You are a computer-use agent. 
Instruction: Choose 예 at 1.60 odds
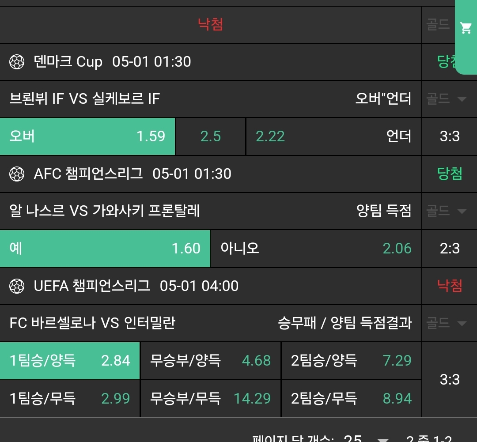click(x=105, y=249)
